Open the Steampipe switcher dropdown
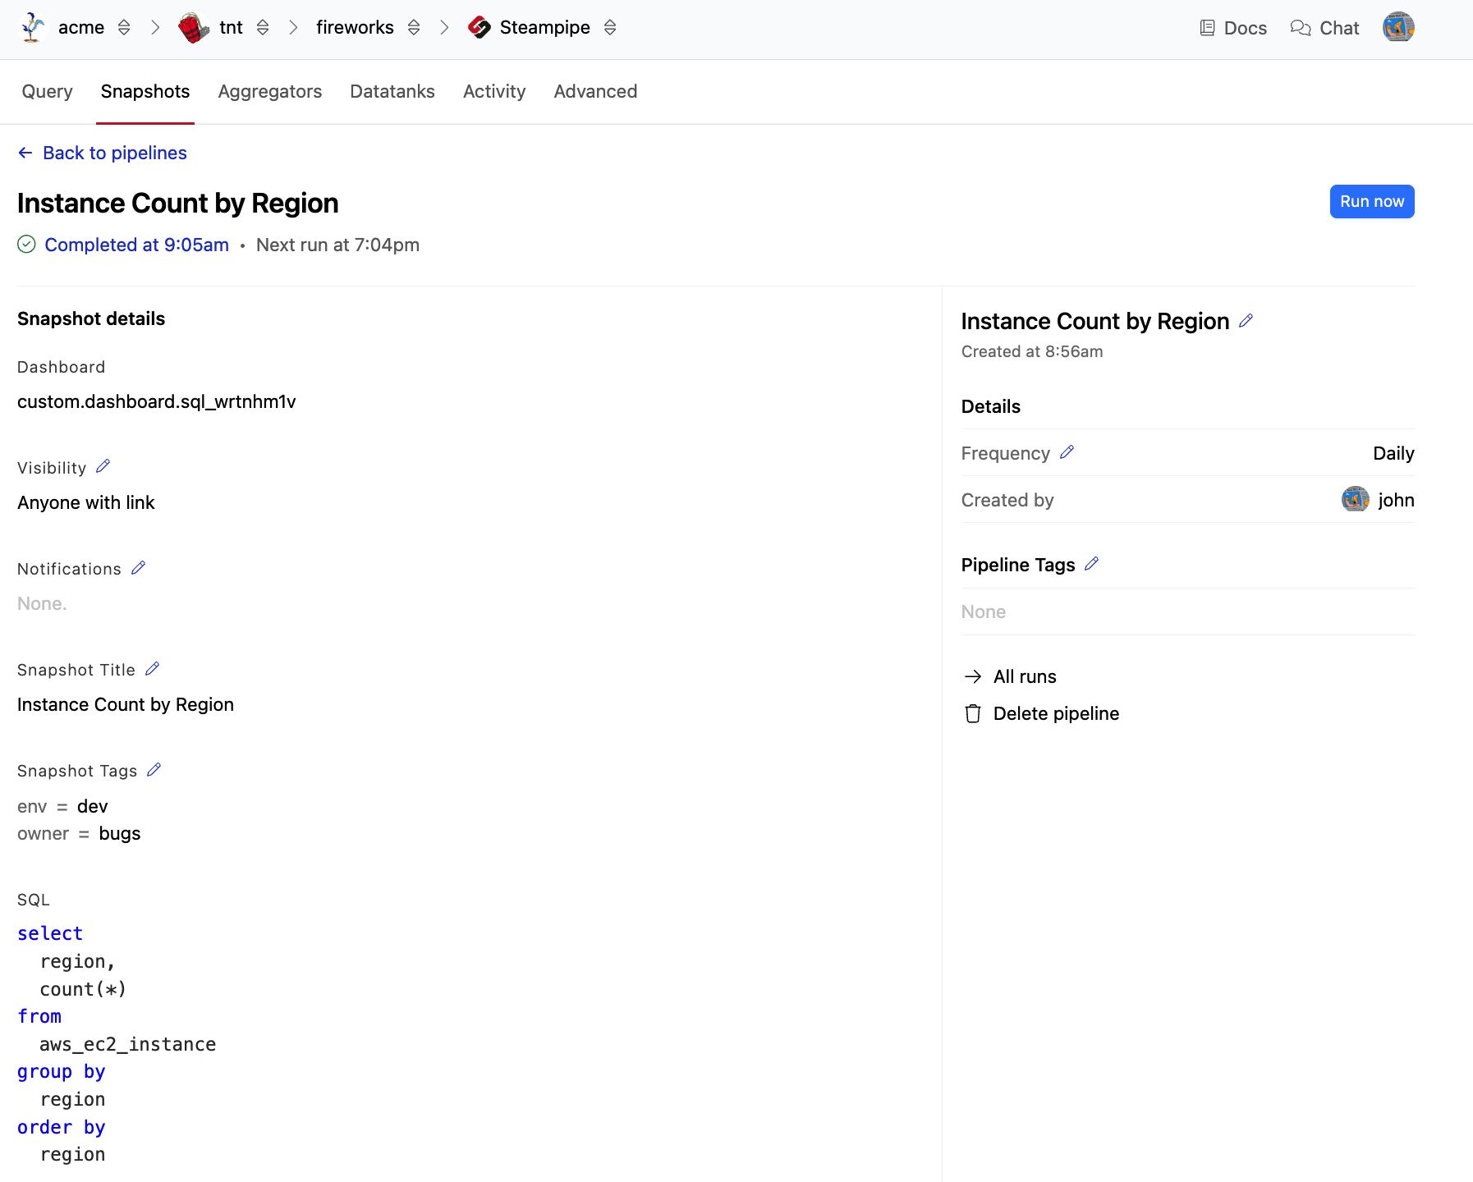Viewport: 1473px width, 1182px height. [x=610, y=28]
